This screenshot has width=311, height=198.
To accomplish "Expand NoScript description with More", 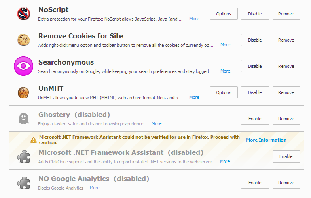I will click(194, 19).
